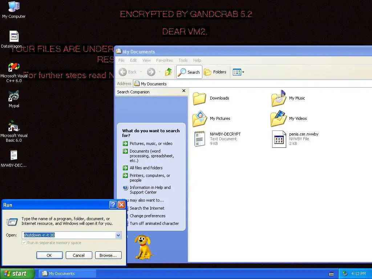The image size is (372, 279).
Task: Open the File menu
Action: (121, 60)
